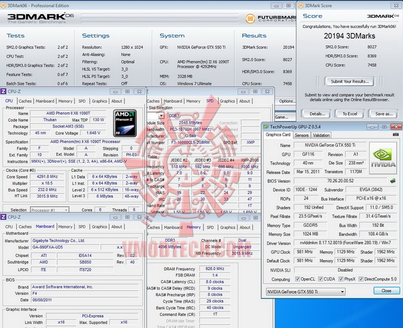The height and width of the screenshot is (328, 403).
Task: Click DRAM Frequency value 928.0 MHz
Action: tap(214, 269)
